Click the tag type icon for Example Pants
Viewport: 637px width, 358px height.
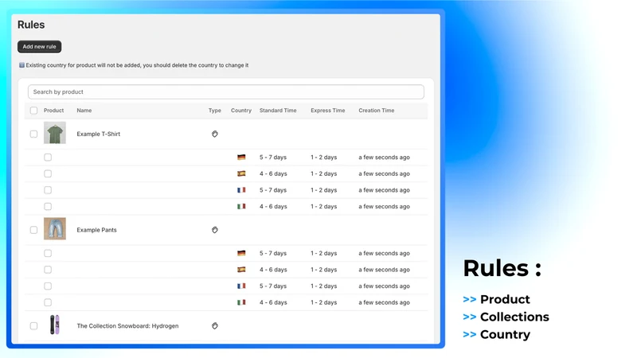214,230
